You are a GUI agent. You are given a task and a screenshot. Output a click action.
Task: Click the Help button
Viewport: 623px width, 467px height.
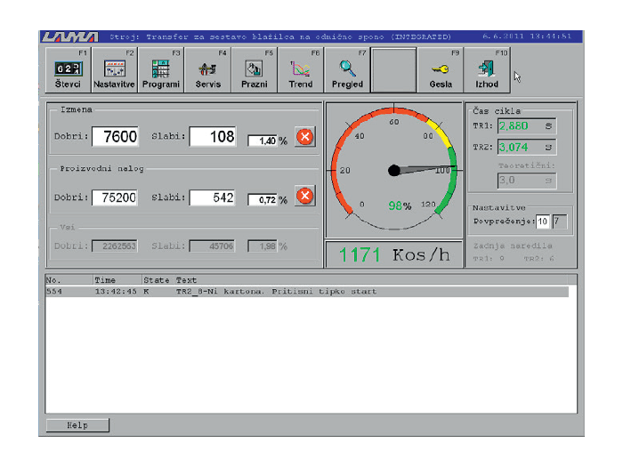pyautogui.click(x=77, y=425)
